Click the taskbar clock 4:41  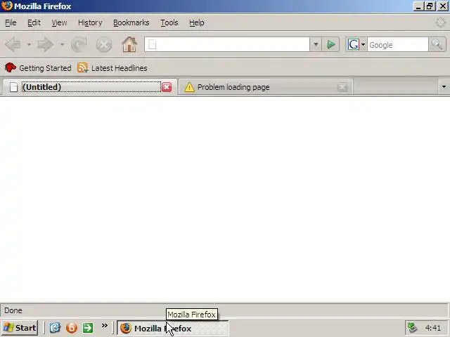[x=433, y=328]
